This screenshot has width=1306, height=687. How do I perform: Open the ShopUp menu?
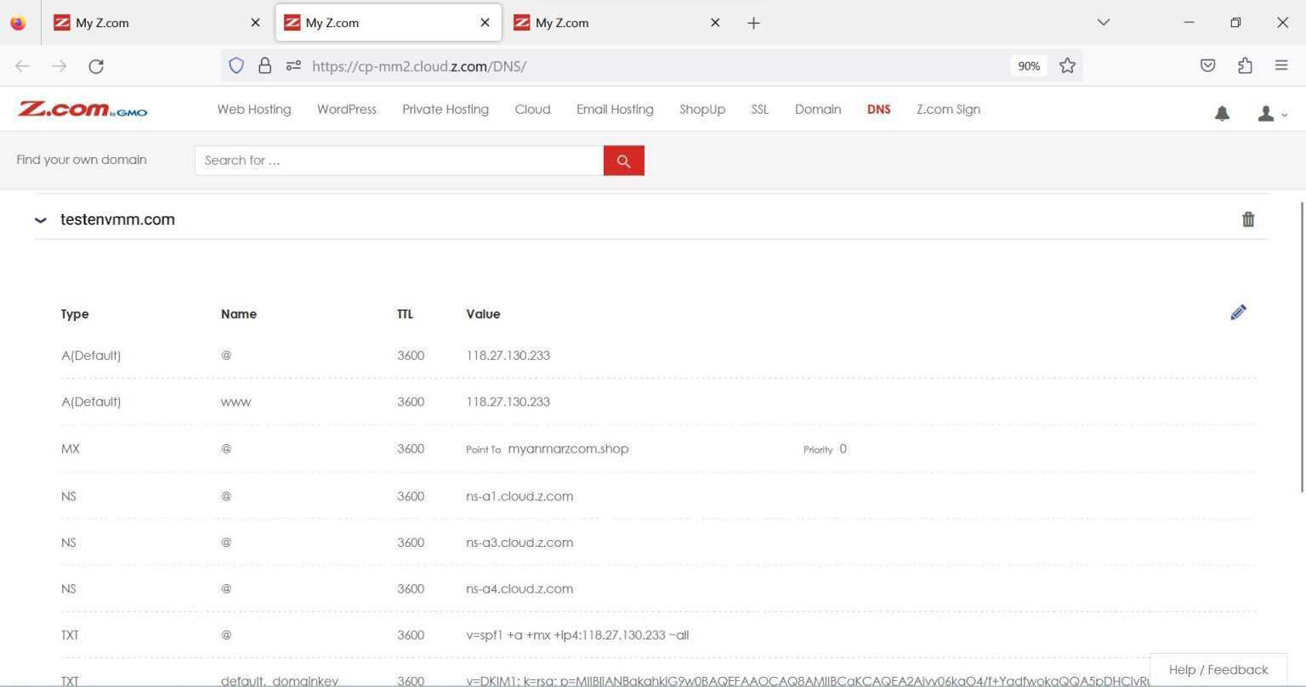point(702,109)
